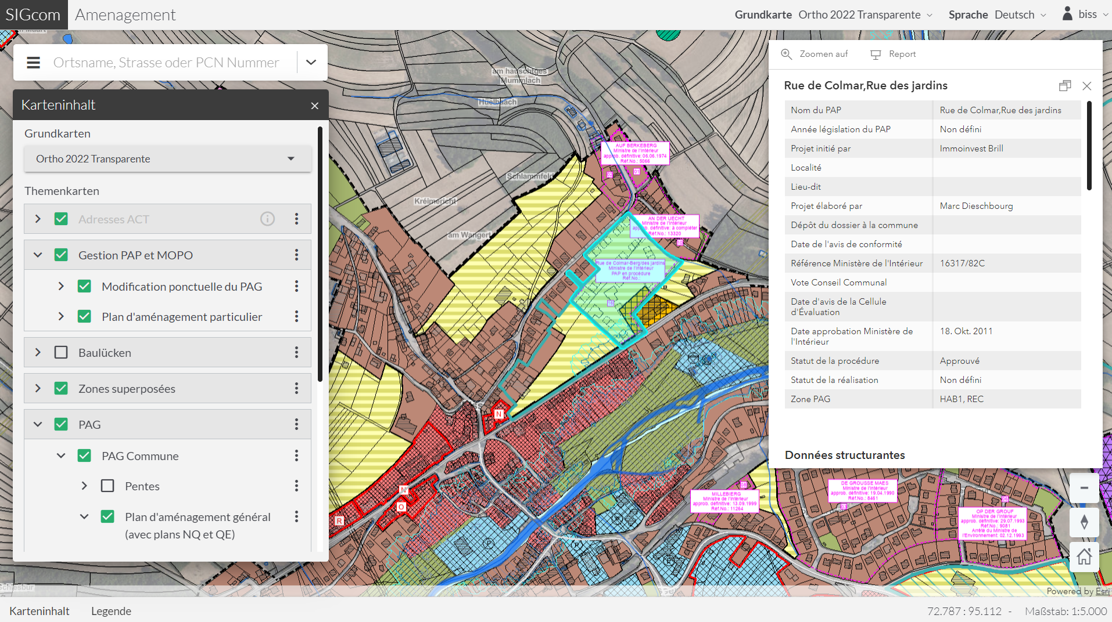Image resolution: width=1112 pixels, height=622 pixels.
Task: Open options menu for Pentes layer
Action: pos(296,486)
